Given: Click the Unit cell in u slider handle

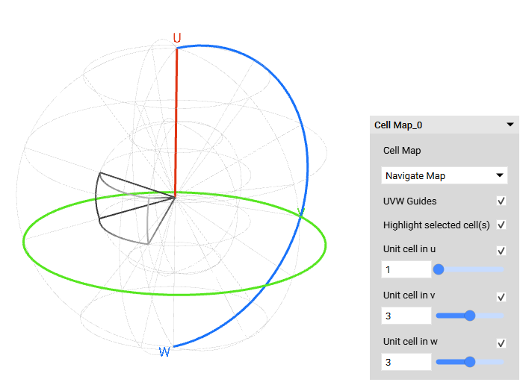Looking at the screenshot, I should coord(439,269).
